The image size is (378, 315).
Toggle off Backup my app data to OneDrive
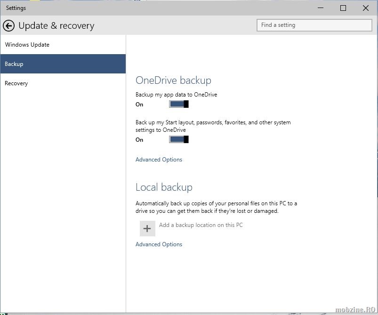(178, 104)
